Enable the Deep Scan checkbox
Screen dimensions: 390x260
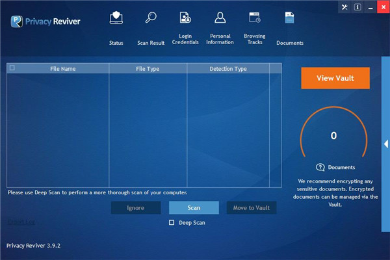(x=172, y=222)
